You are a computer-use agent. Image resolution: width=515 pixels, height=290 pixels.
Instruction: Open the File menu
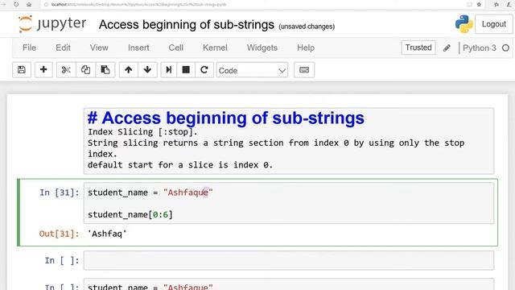29,48
